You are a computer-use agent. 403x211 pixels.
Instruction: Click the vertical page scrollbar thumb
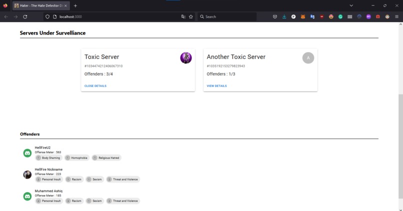pos(400,146)
